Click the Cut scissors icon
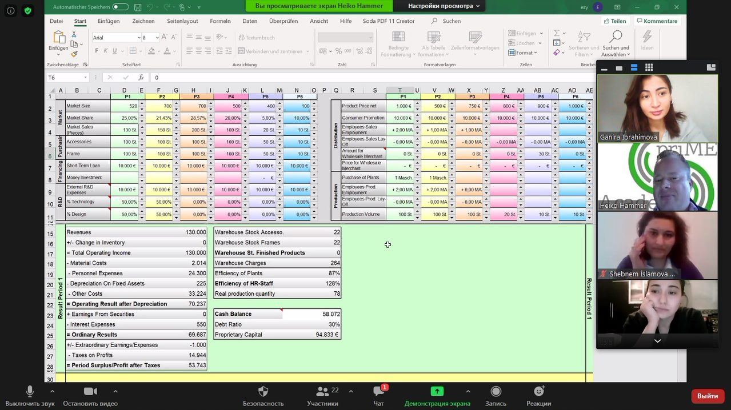Viewport: 731px width, 410px height. 74,34
